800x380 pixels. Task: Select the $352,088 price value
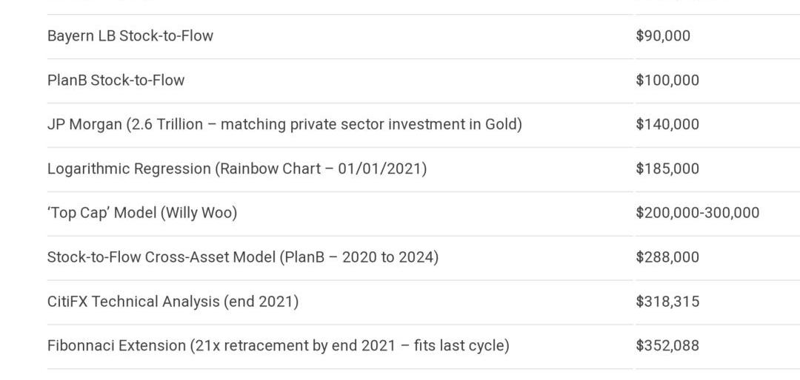point(667,345)
